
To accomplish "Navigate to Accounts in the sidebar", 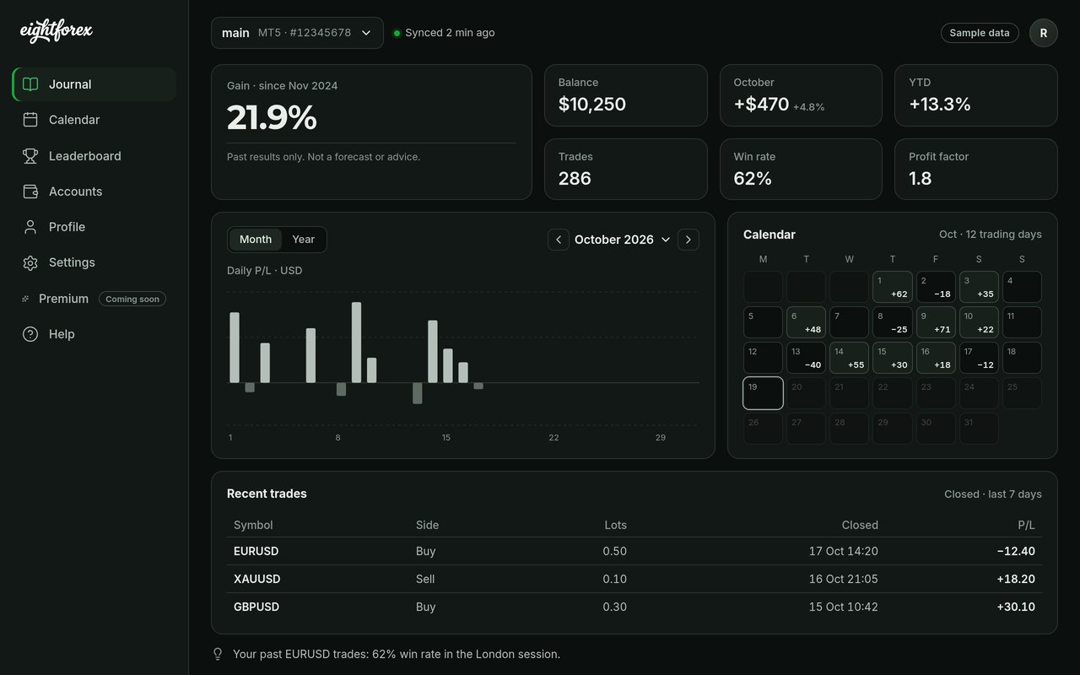I will 94,192.
